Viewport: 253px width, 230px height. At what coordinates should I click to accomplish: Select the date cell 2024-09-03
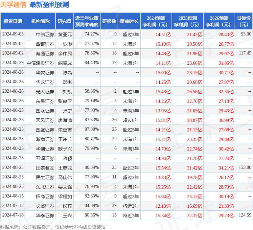[x=13, y=34]
